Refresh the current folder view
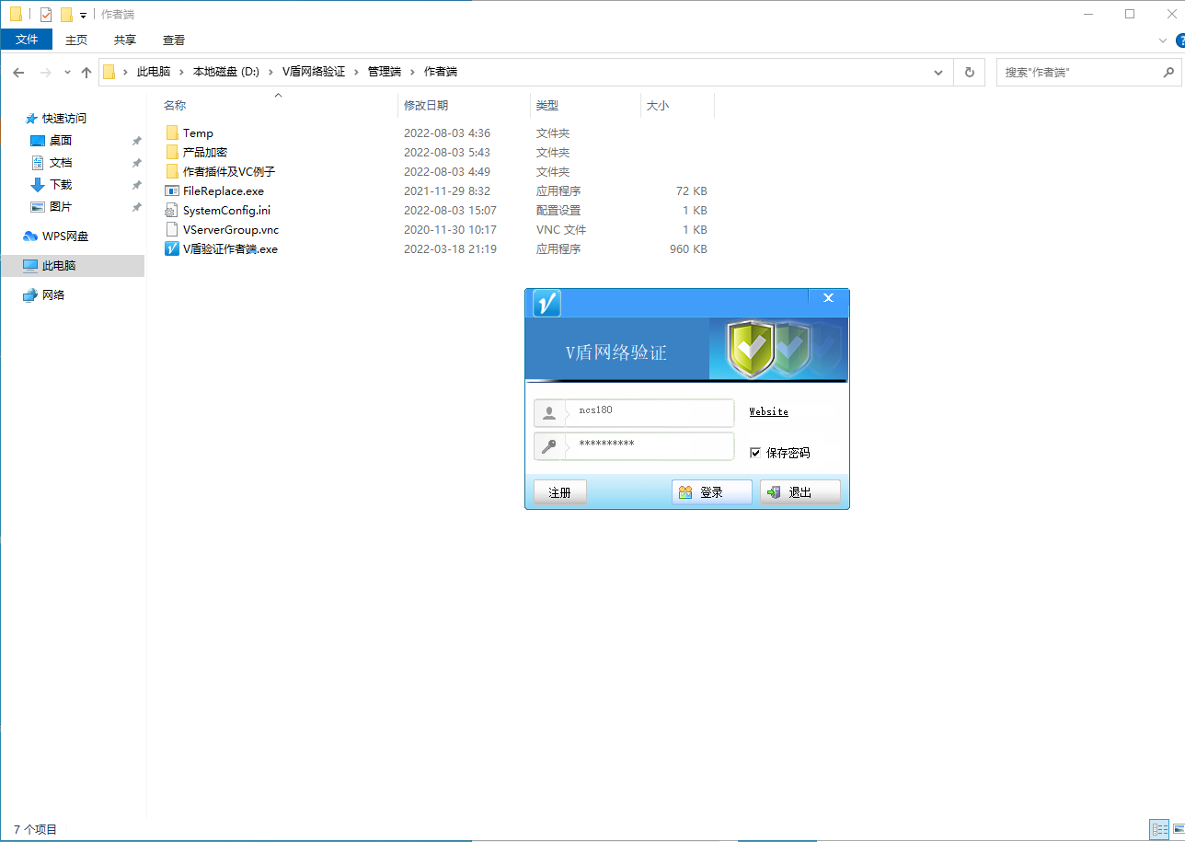 point(969,72)
